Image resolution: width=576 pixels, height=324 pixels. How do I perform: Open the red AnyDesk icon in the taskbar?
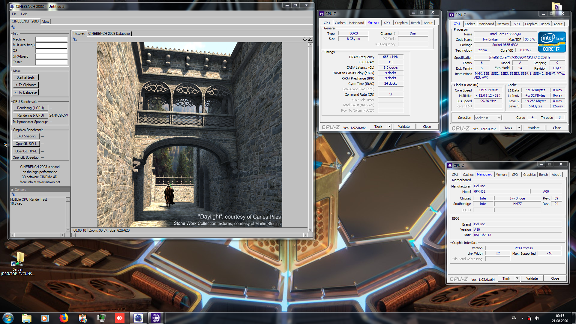tap(120, 318)
